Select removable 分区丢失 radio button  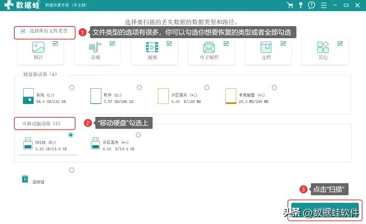[138, 135]
